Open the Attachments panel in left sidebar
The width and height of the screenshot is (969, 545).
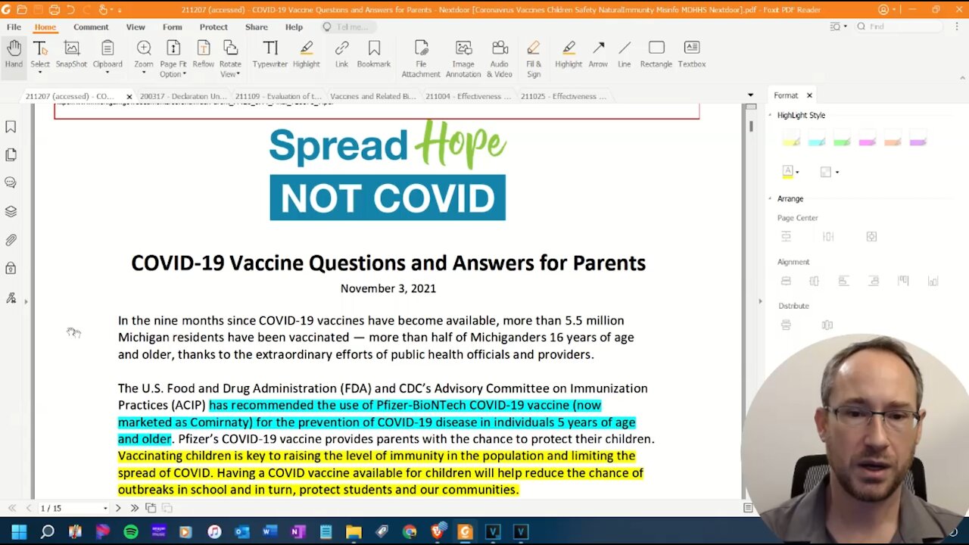click(11, 240)
